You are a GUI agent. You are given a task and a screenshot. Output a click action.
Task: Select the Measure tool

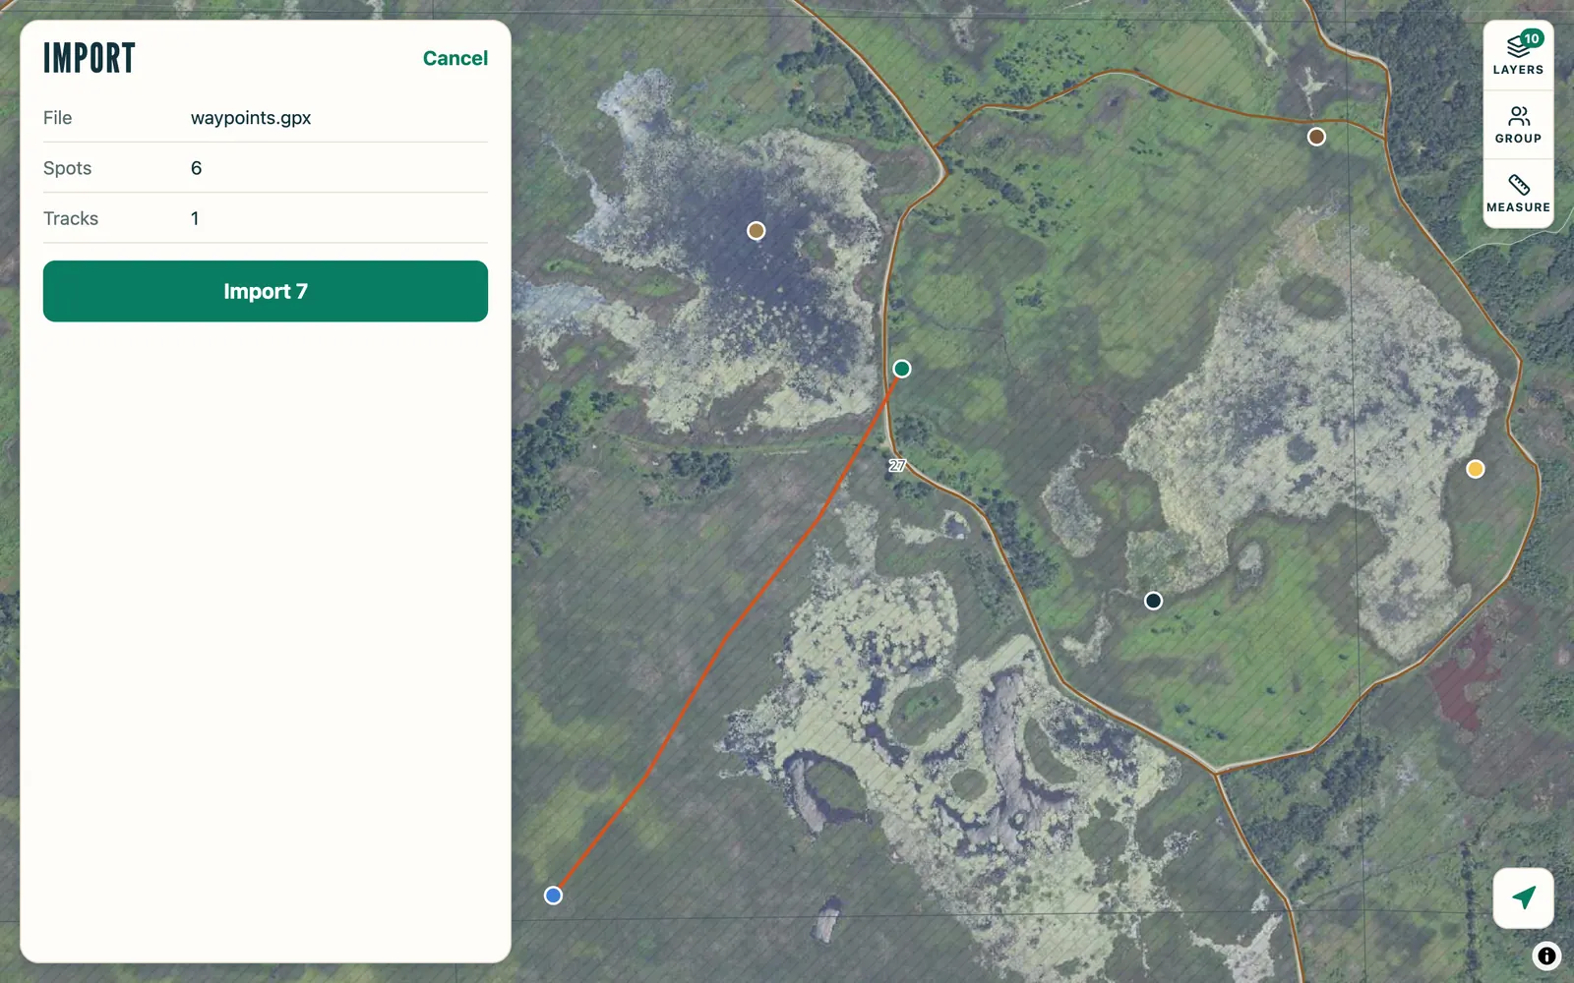click(x=1518, y=194)
